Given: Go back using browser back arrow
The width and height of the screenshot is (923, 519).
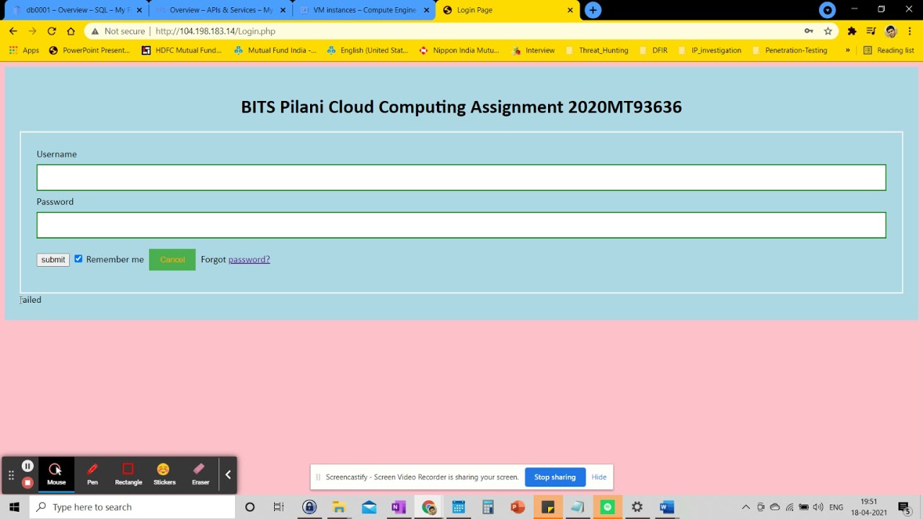Looking at the screenshot, I should pyautogui.click(x=13, y=31).
